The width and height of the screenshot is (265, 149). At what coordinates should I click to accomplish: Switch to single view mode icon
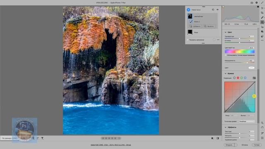point(212,138)
